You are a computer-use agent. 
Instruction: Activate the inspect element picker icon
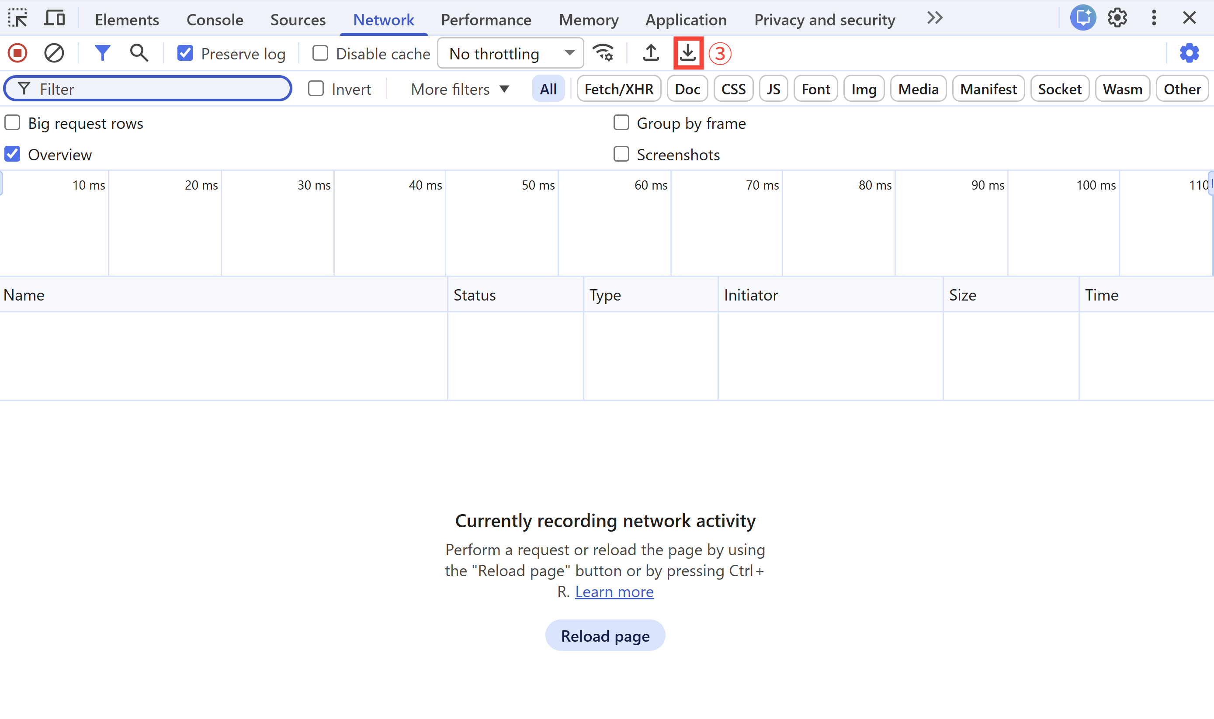(18, 18)
